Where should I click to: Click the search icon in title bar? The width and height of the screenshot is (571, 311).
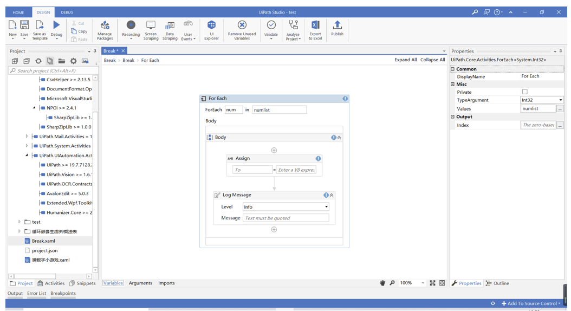click(x=475, y=12)
